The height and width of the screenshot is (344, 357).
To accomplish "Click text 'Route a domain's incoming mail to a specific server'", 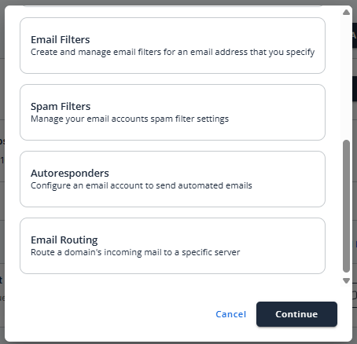I will click(135, 252).
